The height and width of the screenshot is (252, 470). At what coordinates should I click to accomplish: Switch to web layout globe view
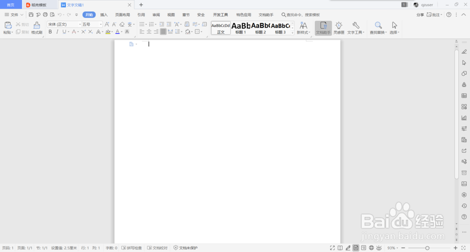point(371,248)
